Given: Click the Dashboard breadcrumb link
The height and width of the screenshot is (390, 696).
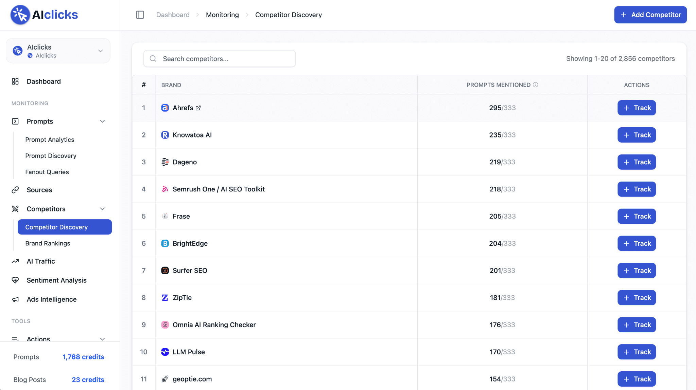Looking at the screenshot, I should (x=173, y=15).
